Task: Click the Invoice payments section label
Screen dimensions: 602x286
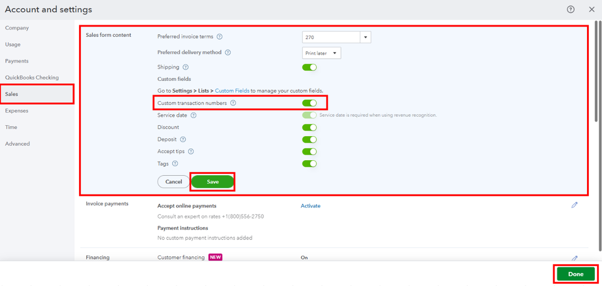Action: tap(107, 204)
